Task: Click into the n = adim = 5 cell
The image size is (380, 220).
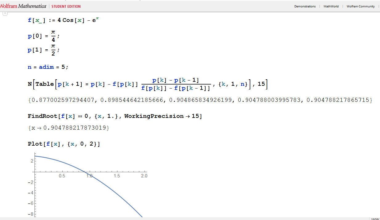Action: point(48,67)
